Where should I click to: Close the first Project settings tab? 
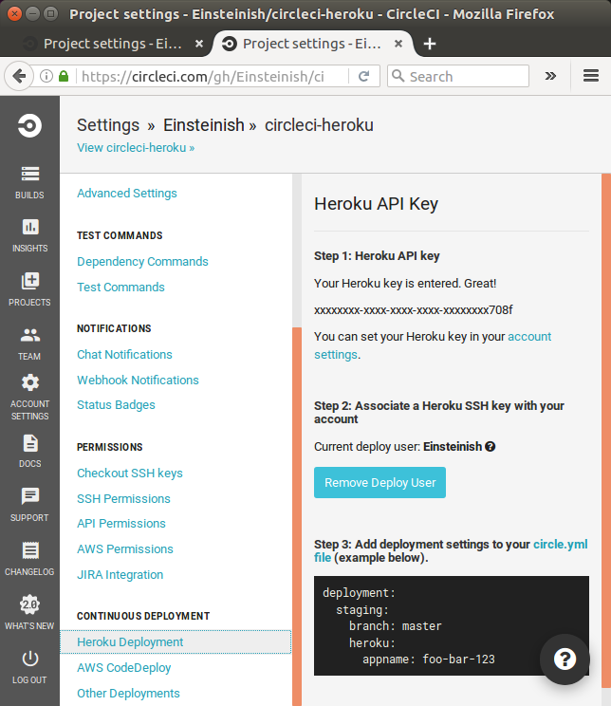(198, 44)
